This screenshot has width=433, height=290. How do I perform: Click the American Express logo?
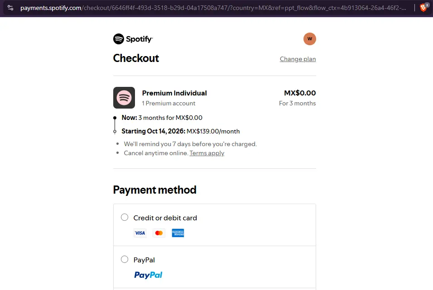coord(178,233)
